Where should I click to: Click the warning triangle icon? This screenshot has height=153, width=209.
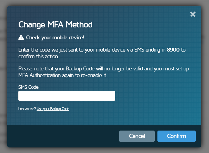pyautogui.click(x=21, y=38)
